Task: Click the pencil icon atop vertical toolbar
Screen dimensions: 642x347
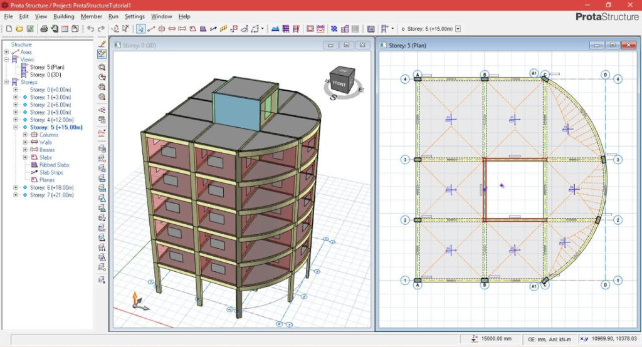Action: (102, 44)
